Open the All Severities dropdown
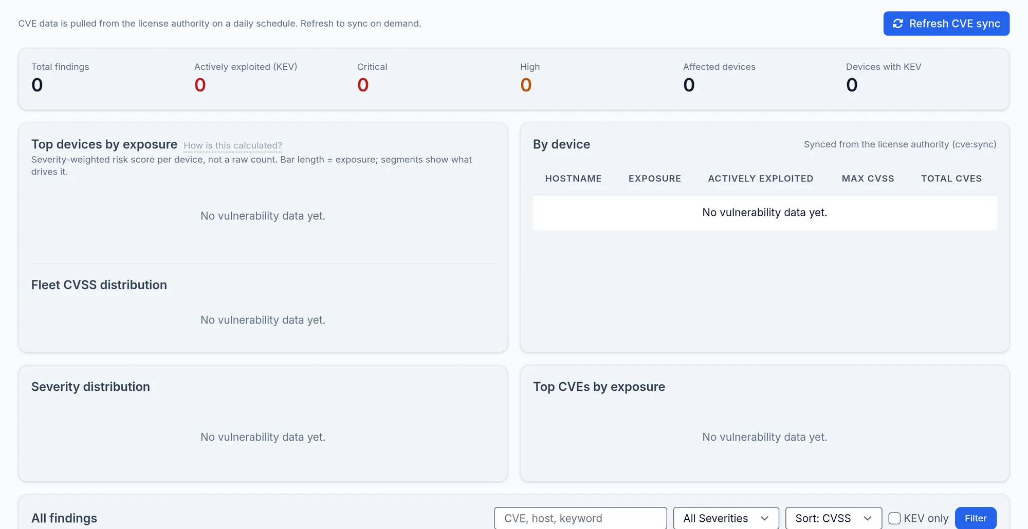This screenshot has height=529, width=1028. coord(726,518)
